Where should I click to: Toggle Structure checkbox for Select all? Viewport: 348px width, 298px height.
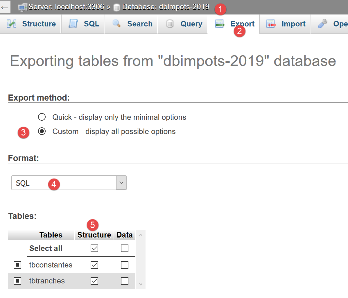pos(94,248)
